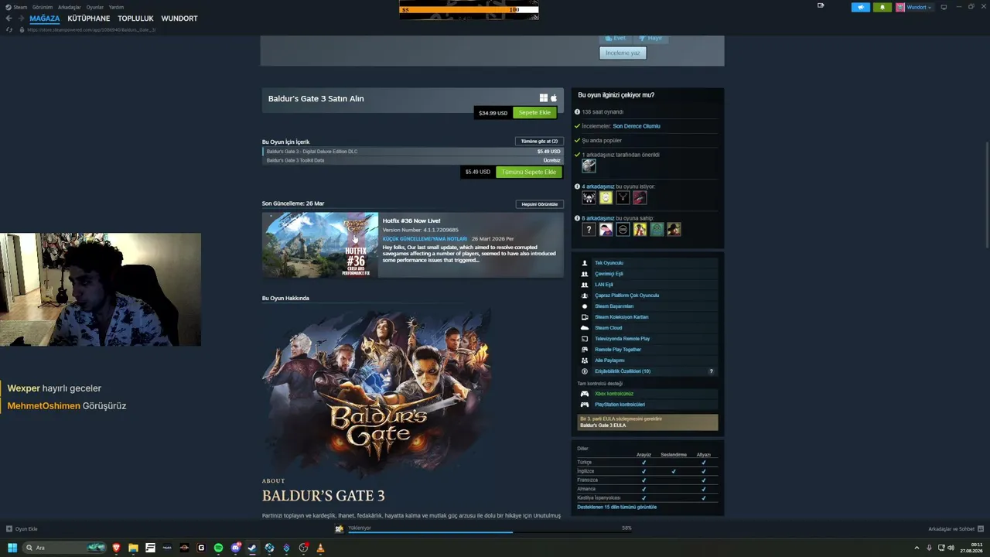The image size is (990, 557).
Task: Open Steam Big Picture mode monitor icon
Action: click(944, 7)
